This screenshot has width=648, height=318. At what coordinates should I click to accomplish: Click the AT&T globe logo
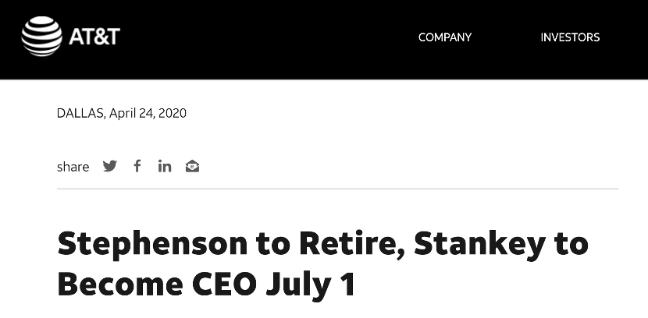tap(41, 37)
